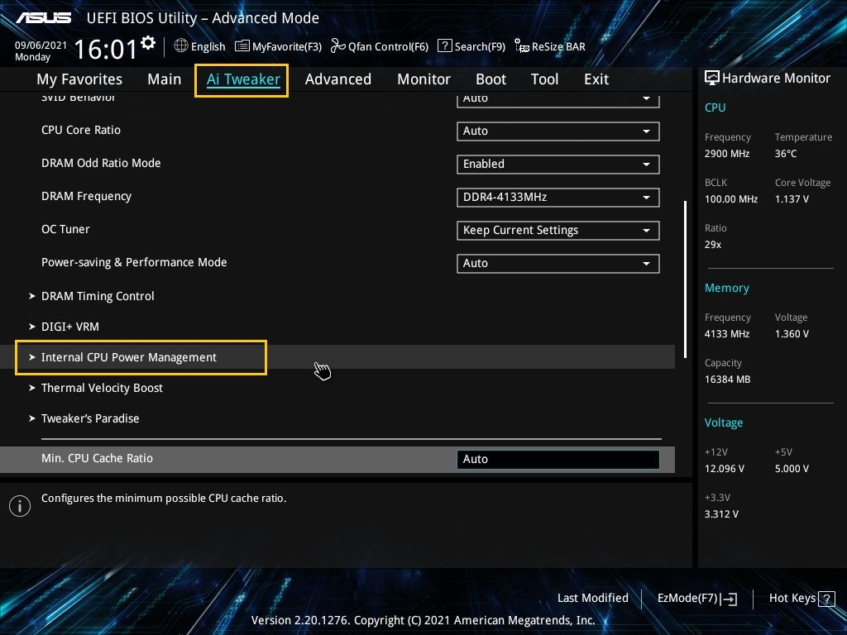Click the Qfan Control fan icon
Screen dimensions: 847x635
point(337,46)
